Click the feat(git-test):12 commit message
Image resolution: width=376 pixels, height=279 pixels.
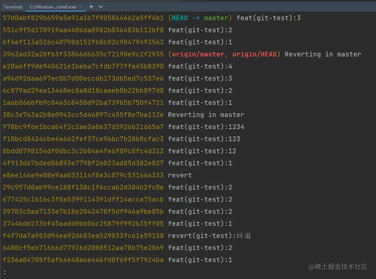[202, 151]
